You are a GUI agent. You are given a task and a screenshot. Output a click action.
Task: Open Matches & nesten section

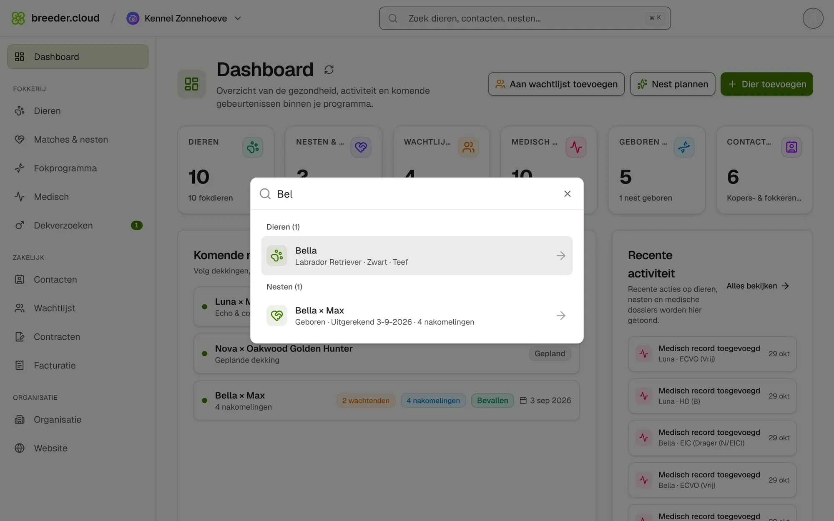[x=78, y=140]
